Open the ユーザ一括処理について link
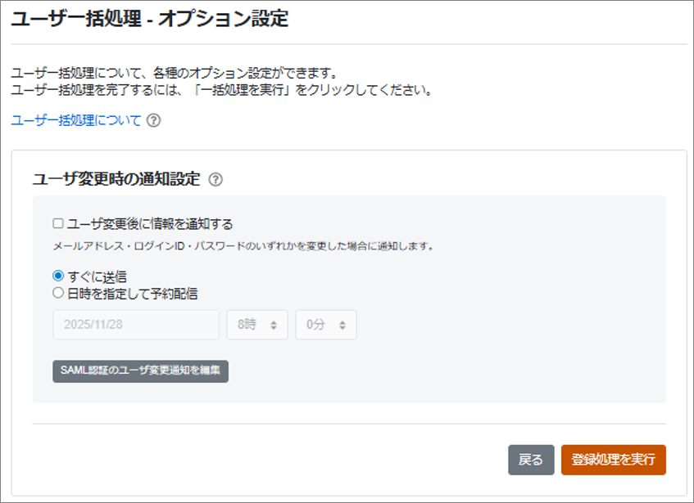694x503 pixels. (x=76, y=120)
